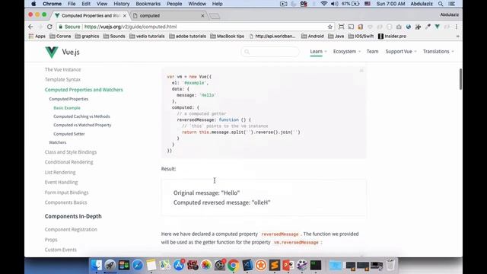Open Photos app in the dock
The image size is (487, 274).
pyautogui.click(x=206, y=265)
